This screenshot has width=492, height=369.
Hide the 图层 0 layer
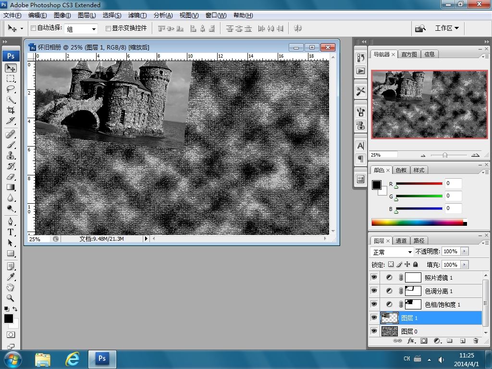tap(374, 331)
